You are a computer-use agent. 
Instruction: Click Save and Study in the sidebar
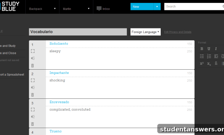[x=8, y=46]
